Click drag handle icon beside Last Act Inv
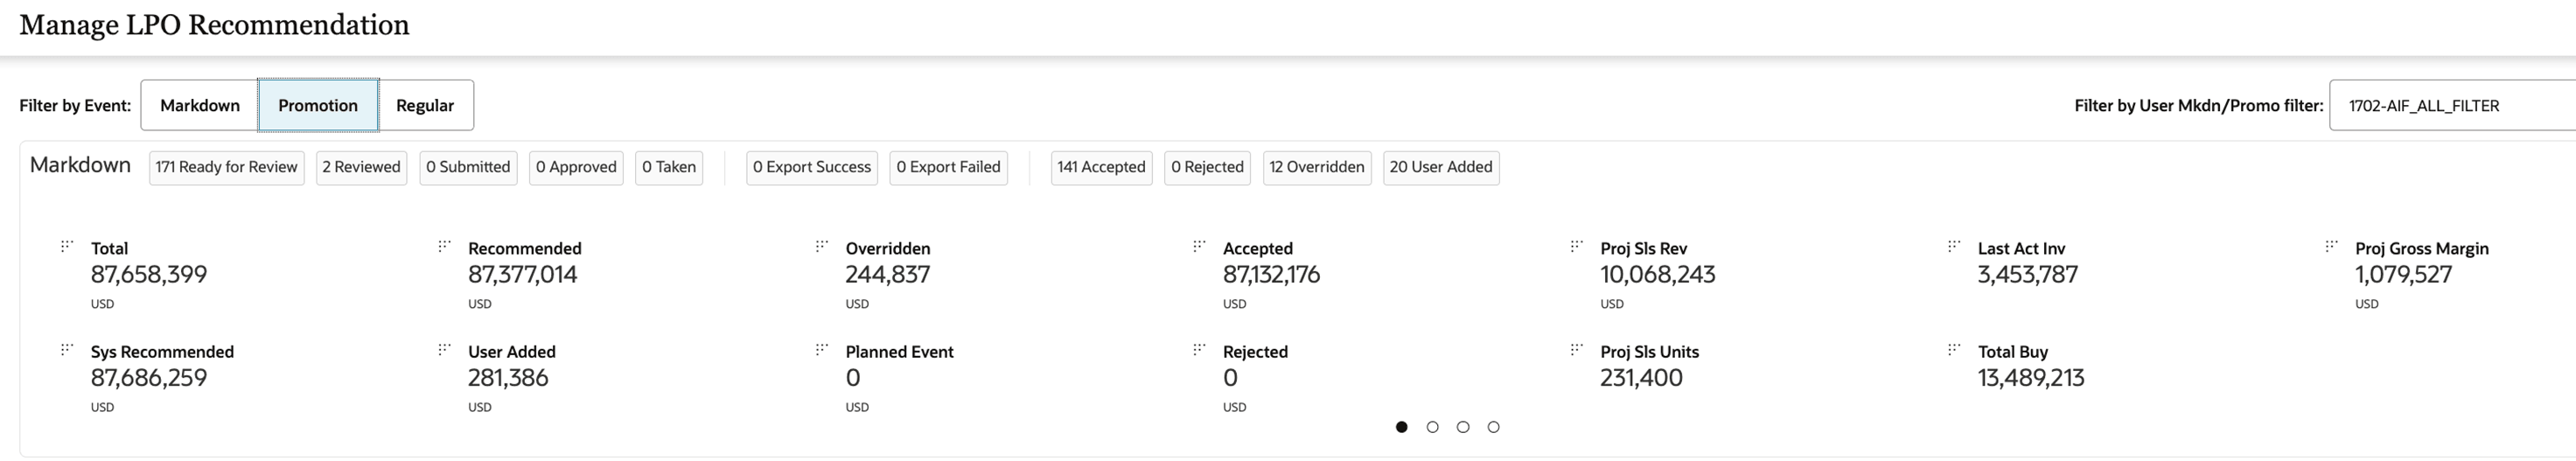 [1954, 246]
